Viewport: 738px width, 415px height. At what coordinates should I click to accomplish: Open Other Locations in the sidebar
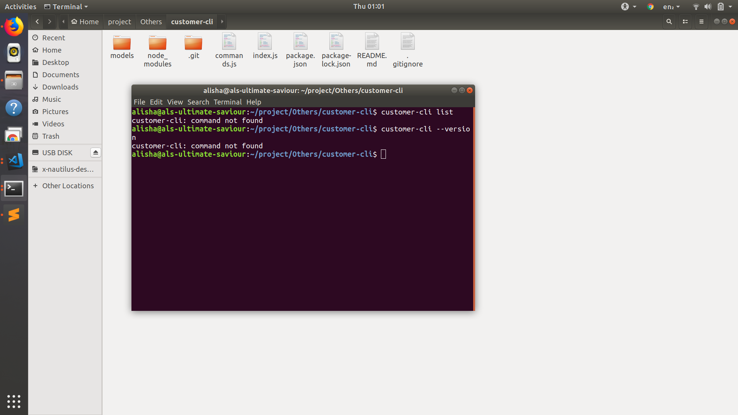click(x=68, y=186)
